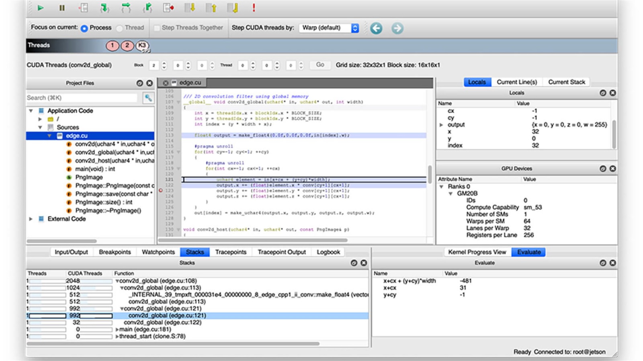Viewport: 643px width, 361px height.
Task: Click the red exclamation mark icon
Action: pyautogui.click(x=254, y=8)
